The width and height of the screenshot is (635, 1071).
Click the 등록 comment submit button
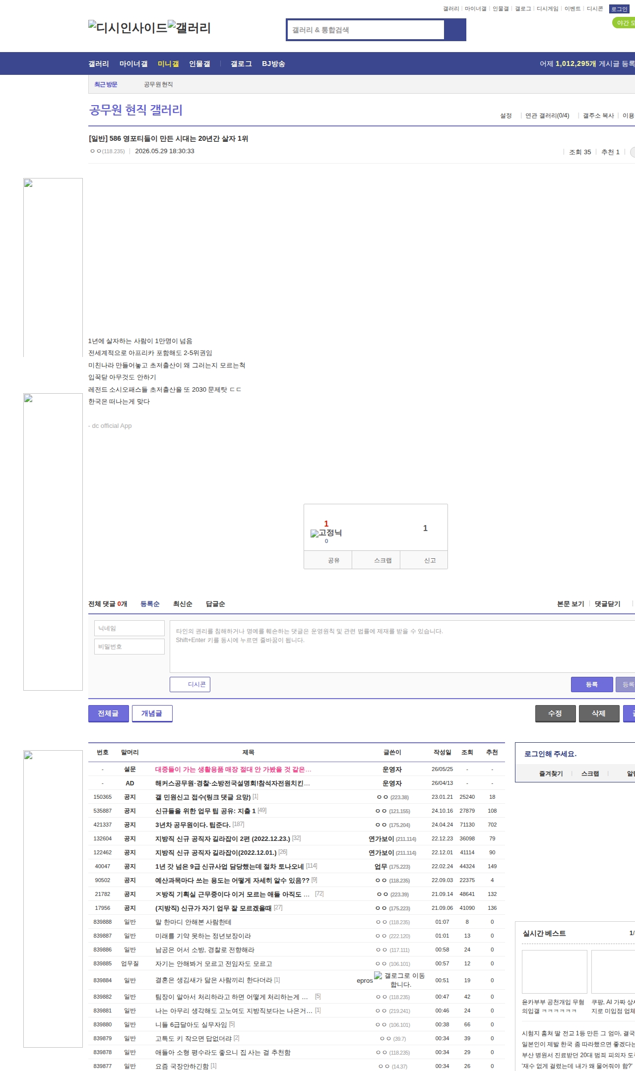point(592,684)
